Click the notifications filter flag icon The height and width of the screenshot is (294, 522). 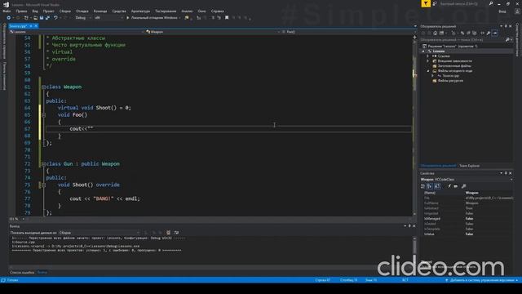point(426,3)
